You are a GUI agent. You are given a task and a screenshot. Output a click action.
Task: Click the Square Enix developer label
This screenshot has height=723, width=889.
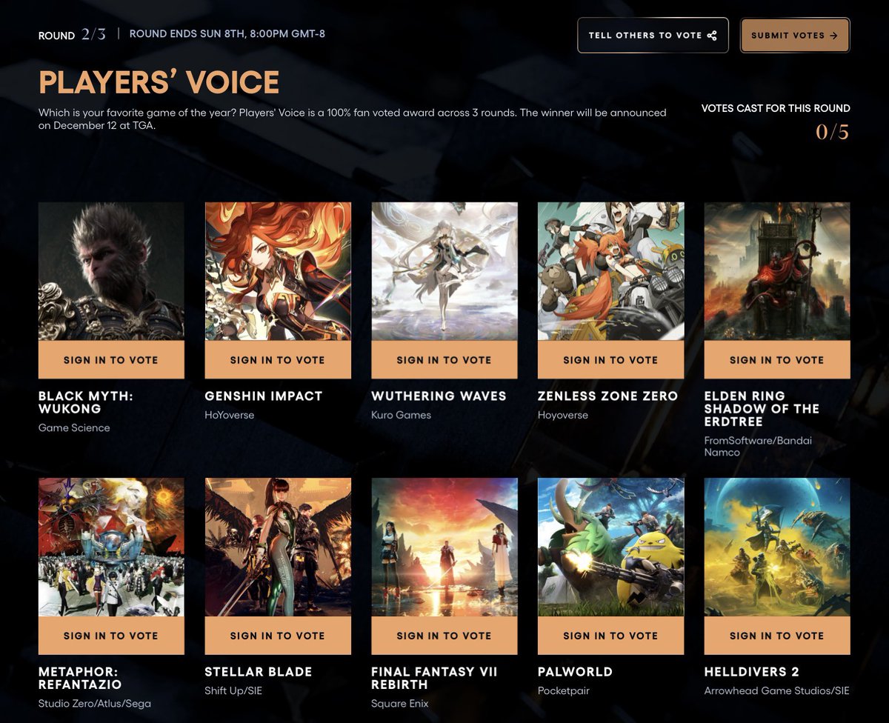[x=400, y=703]
